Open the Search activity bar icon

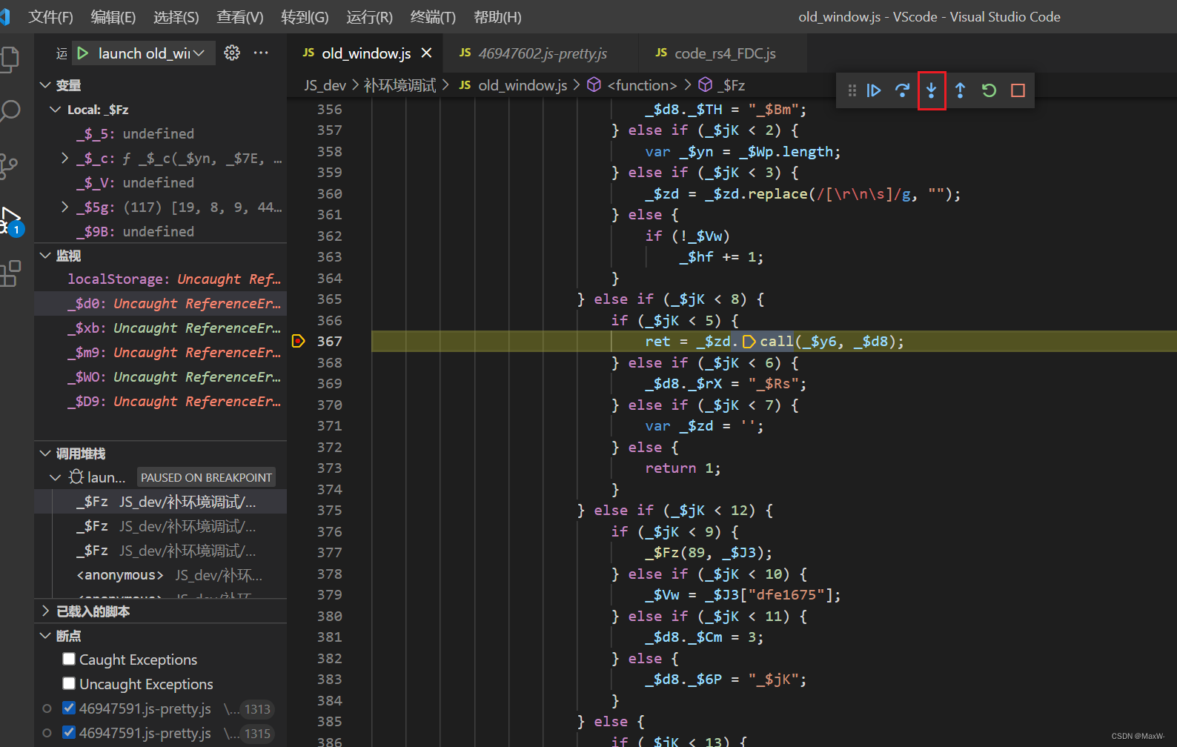coord(10,111)
